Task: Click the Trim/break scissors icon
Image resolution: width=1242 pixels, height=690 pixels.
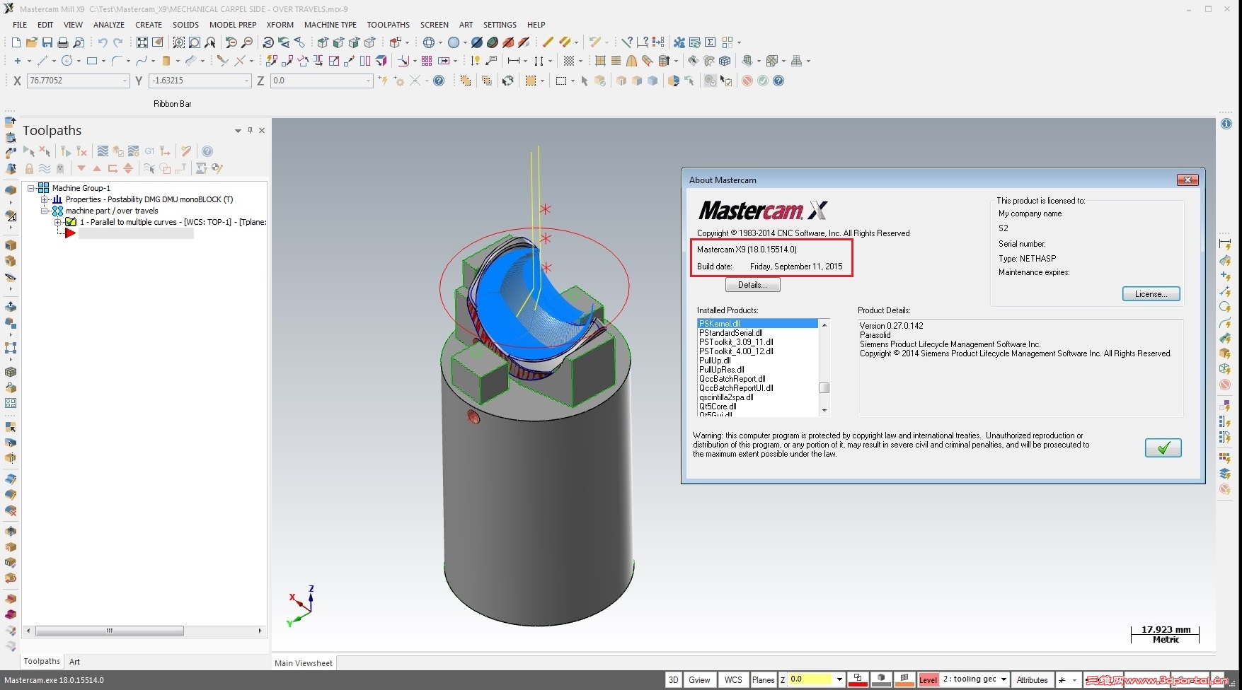Action: click(x=222, y=61)
